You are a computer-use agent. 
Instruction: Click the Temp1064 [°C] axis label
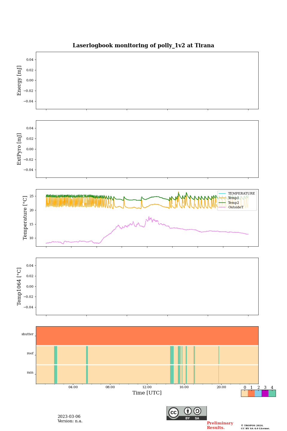tap(19, 286)
